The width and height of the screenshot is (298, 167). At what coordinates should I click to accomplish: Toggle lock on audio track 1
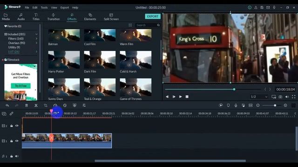pyautogui.click(x=12, y=156)
